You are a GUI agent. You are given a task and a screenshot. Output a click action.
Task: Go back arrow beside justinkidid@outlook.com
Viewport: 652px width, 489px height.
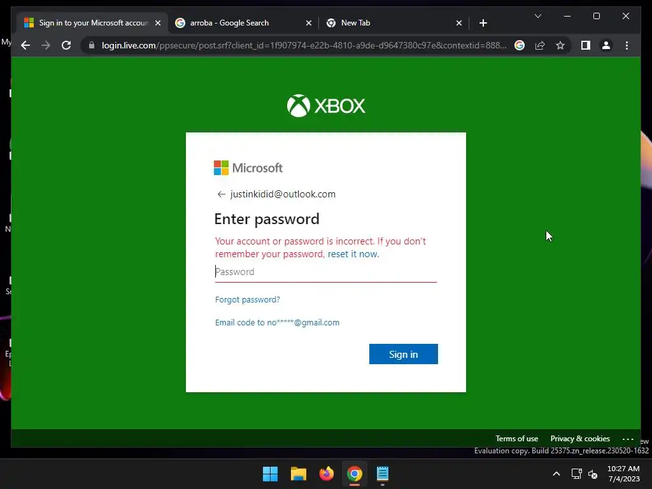(x=221, y=194)
